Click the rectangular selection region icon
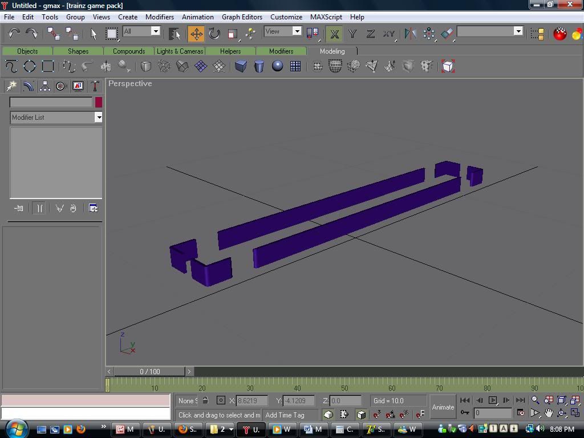The height and width of the screenshot is (438, 584). click(x=111, y=34)
